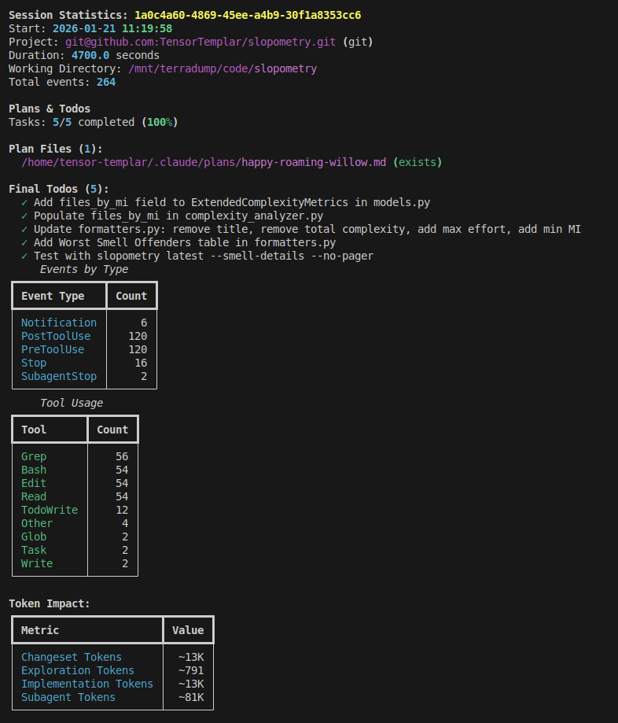Click the Glob tool row
Screen dimensions: 618x723
click(x=75, y=537)
